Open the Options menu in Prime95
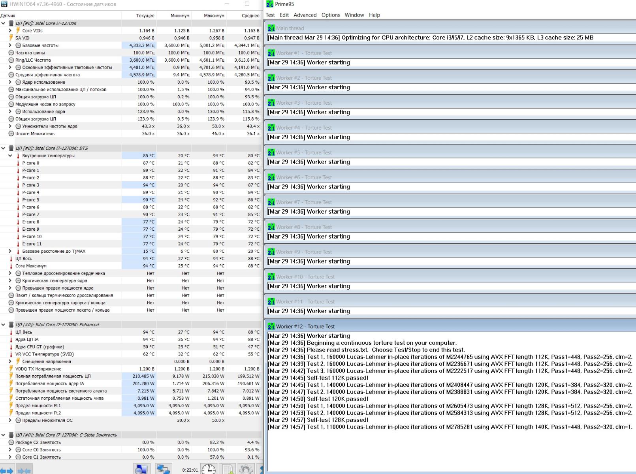The height and width of the screenshot is (474, 636). pos(331,15)
